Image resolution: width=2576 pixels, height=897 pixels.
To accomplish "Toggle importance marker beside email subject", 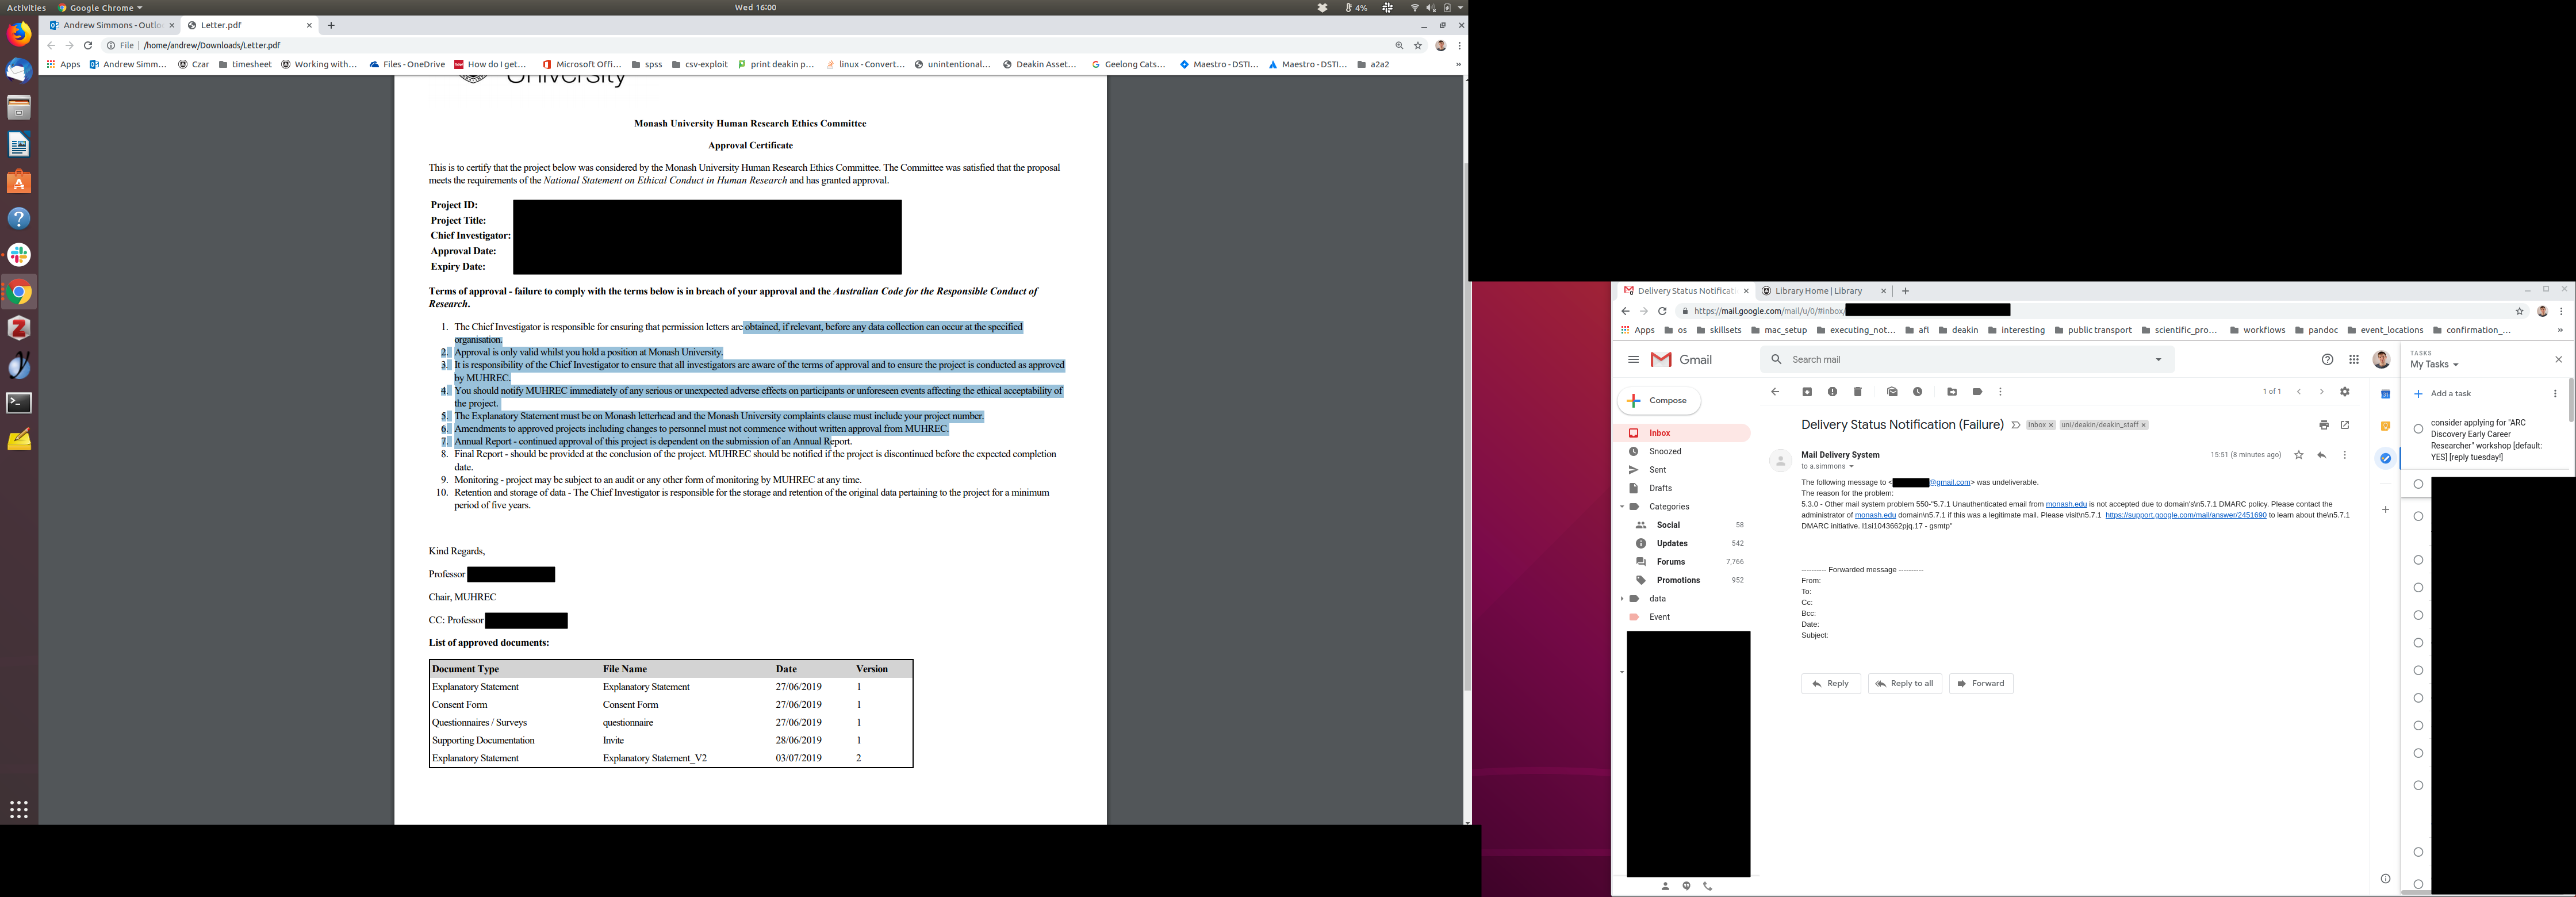I will [x=2016, y=425].
